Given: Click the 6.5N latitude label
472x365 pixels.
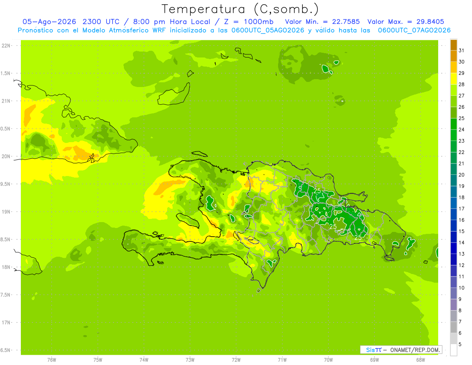Looking at the screenshot, I should pos(6,350).
